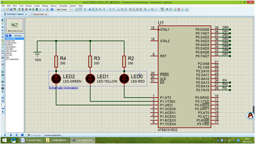The width and height of the screenshot is (255, 144).
Task: Select the text script 'A' tool
Action: coord(3,85)
